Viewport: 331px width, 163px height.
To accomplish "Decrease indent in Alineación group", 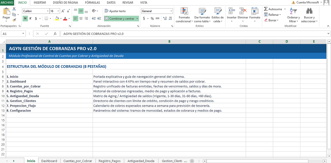I will click(x=94, y=18).
